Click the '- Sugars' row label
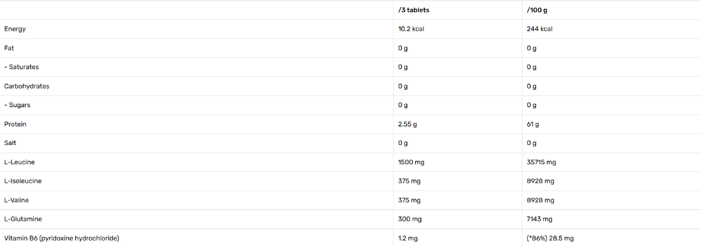The image size is (701, 247). (18, 105)
